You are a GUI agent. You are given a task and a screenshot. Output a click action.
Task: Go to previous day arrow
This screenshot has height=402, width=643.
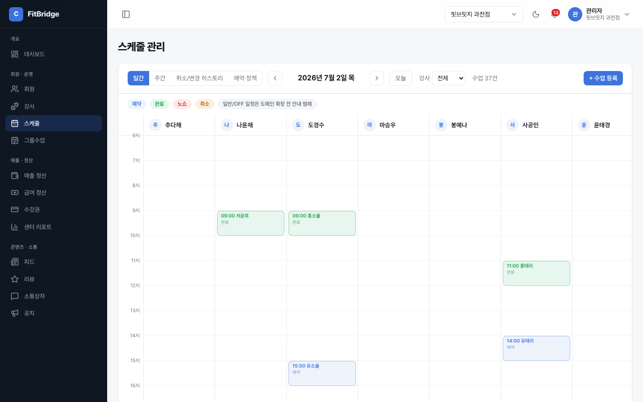pos(275,78)
